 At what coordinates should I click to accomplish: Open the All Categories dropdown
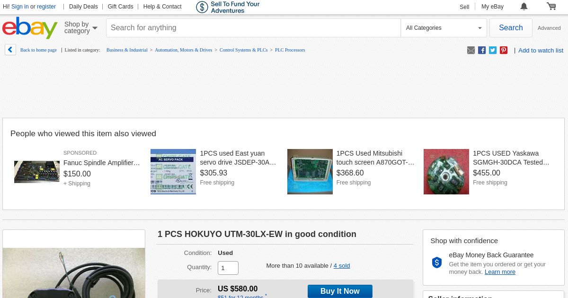444,28
